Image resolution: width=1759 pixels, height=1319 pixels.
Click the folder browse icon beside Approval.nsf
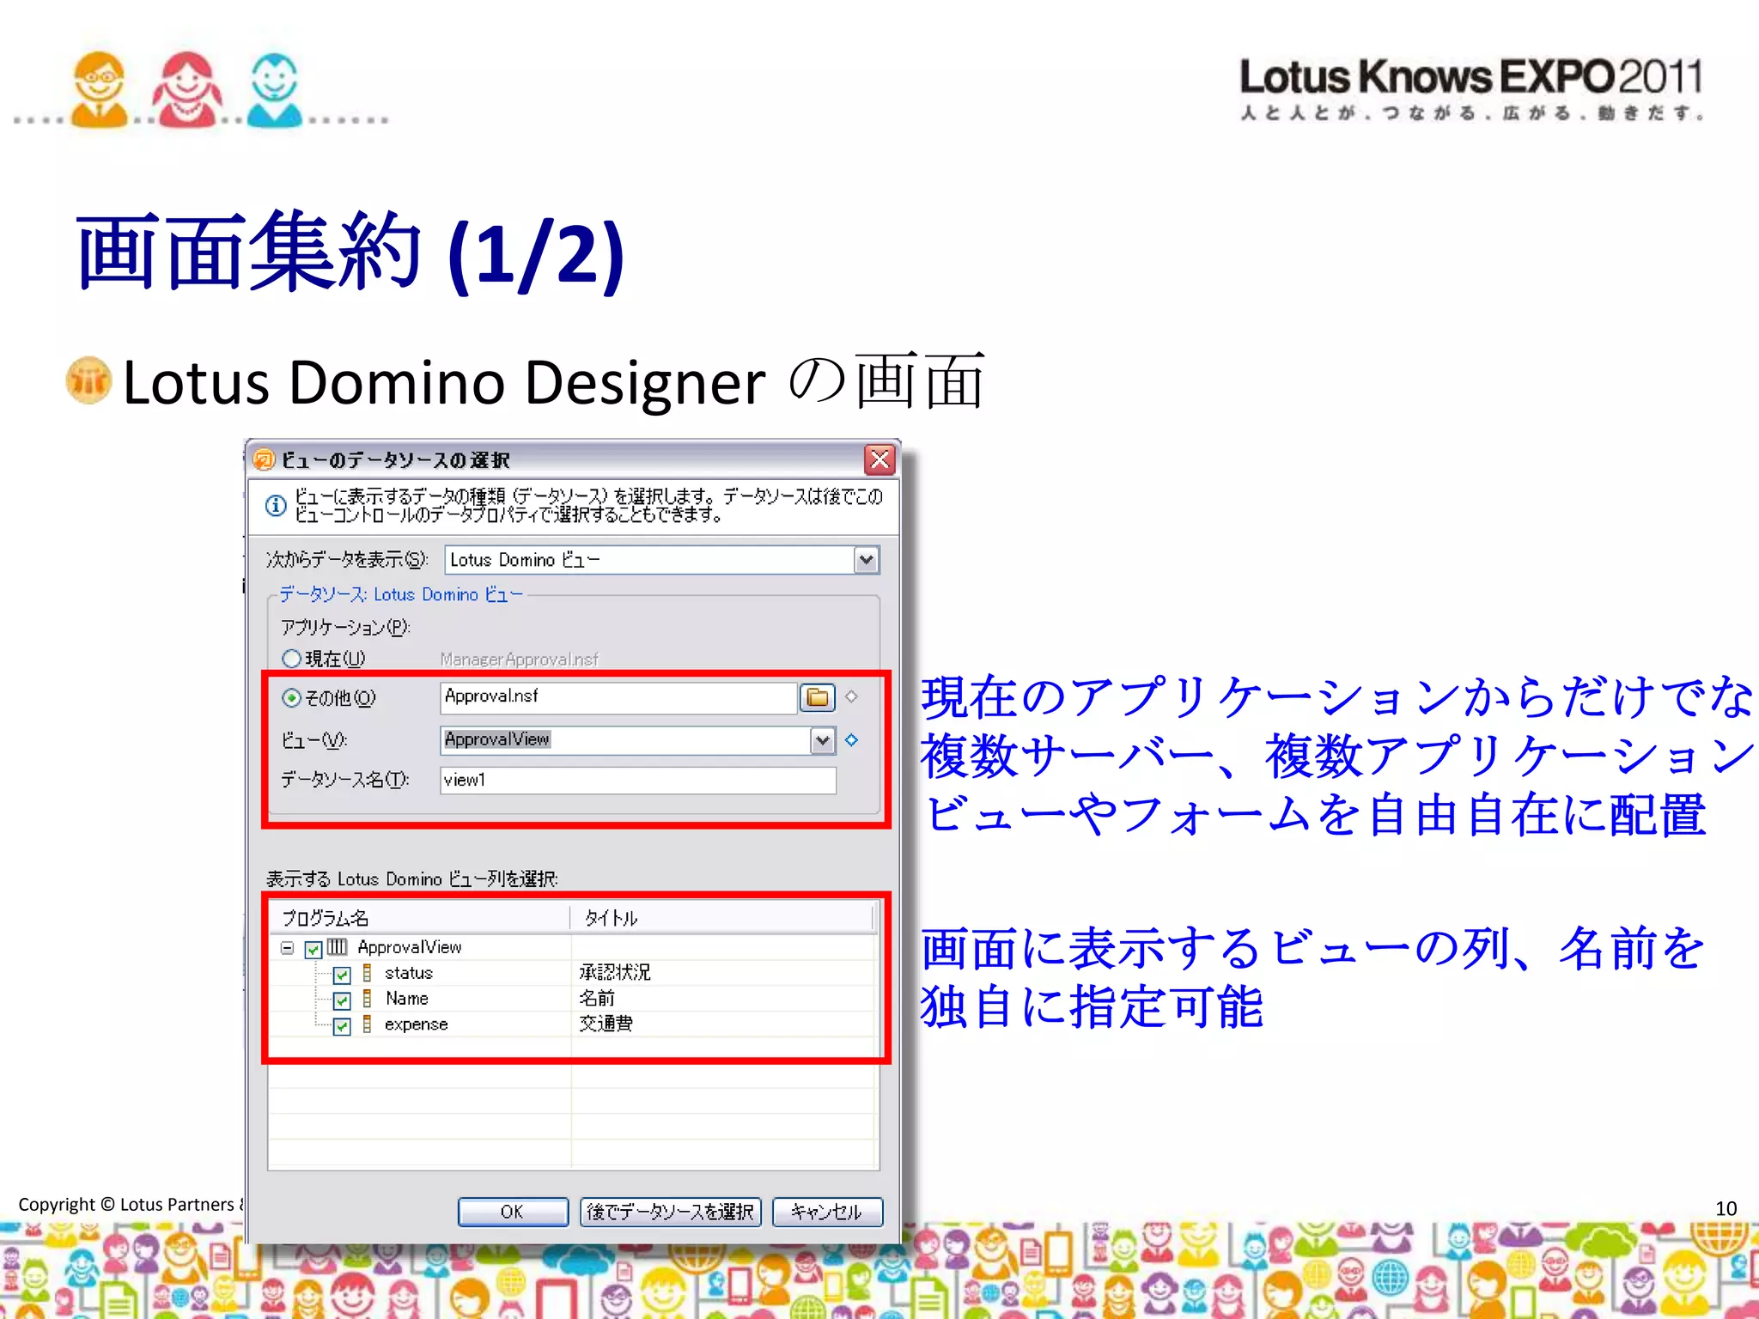point(817,697)
